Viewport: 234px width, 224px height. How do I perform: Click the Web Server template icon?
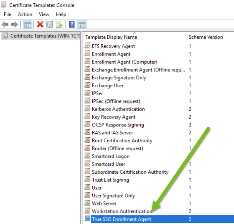coord(87,203)
